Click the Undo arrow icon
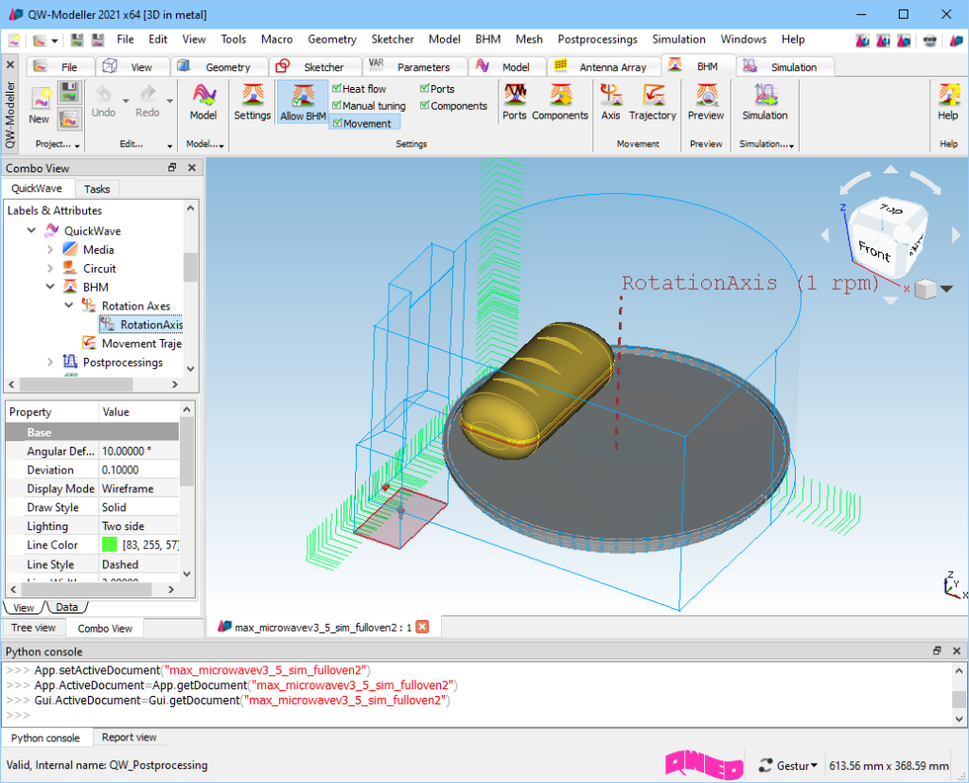969x783 pixels. coord(103,94)
